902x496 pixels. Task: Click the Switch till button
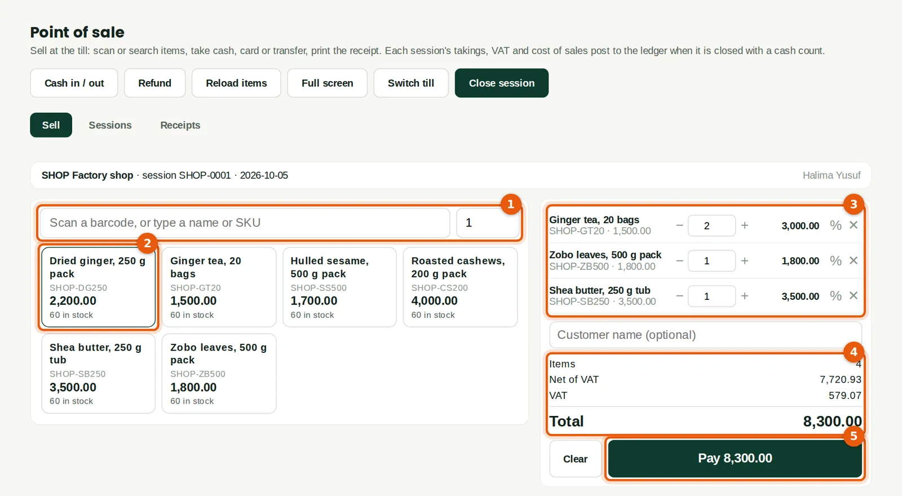click(411, 83)
